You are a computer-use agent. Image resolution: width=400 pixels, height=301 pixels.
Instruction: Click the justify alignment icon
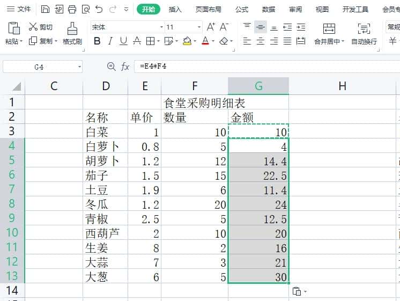(x=287, y=41)
